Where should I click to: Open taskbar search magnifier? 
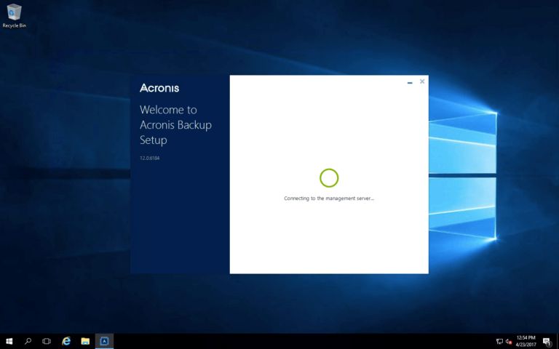(28, 341)
